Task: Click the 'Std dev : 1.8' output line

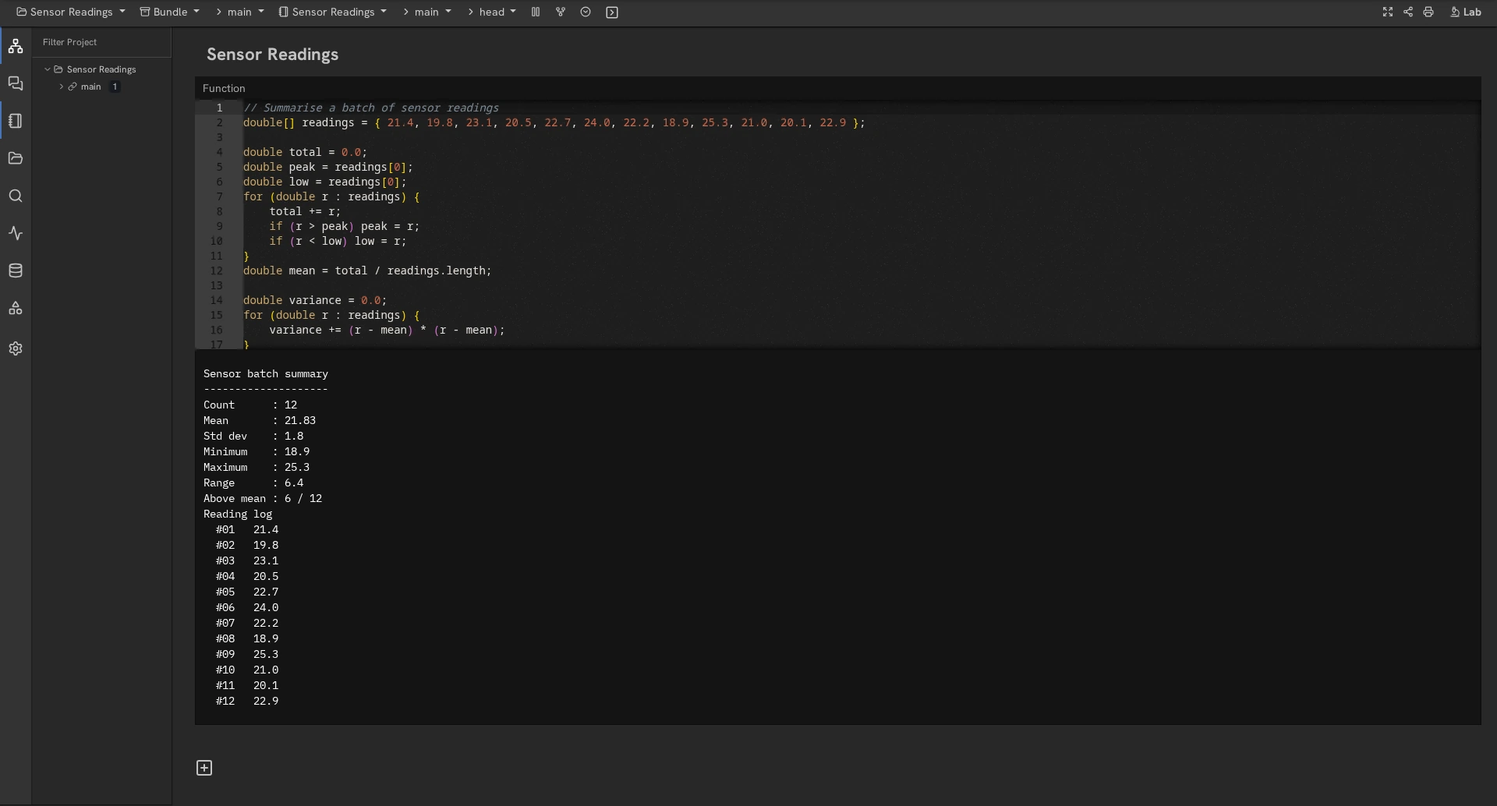Action: (253, 437)
